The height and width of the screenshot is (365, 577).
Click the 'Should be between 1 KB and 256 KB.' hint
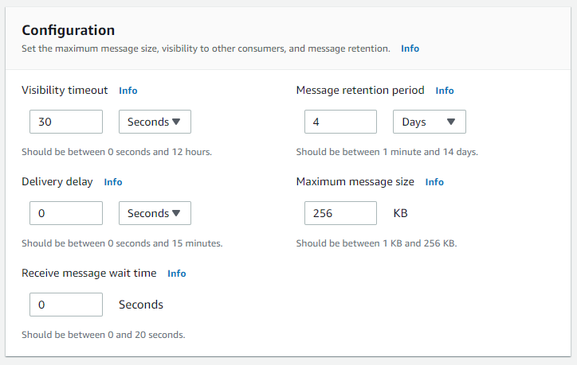[376, 243]
